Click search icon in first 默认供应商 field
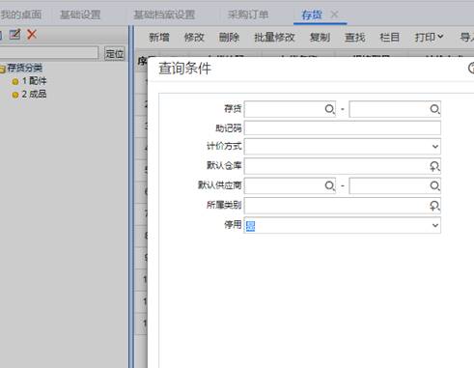474x368 pixels. tap(329, 185)
